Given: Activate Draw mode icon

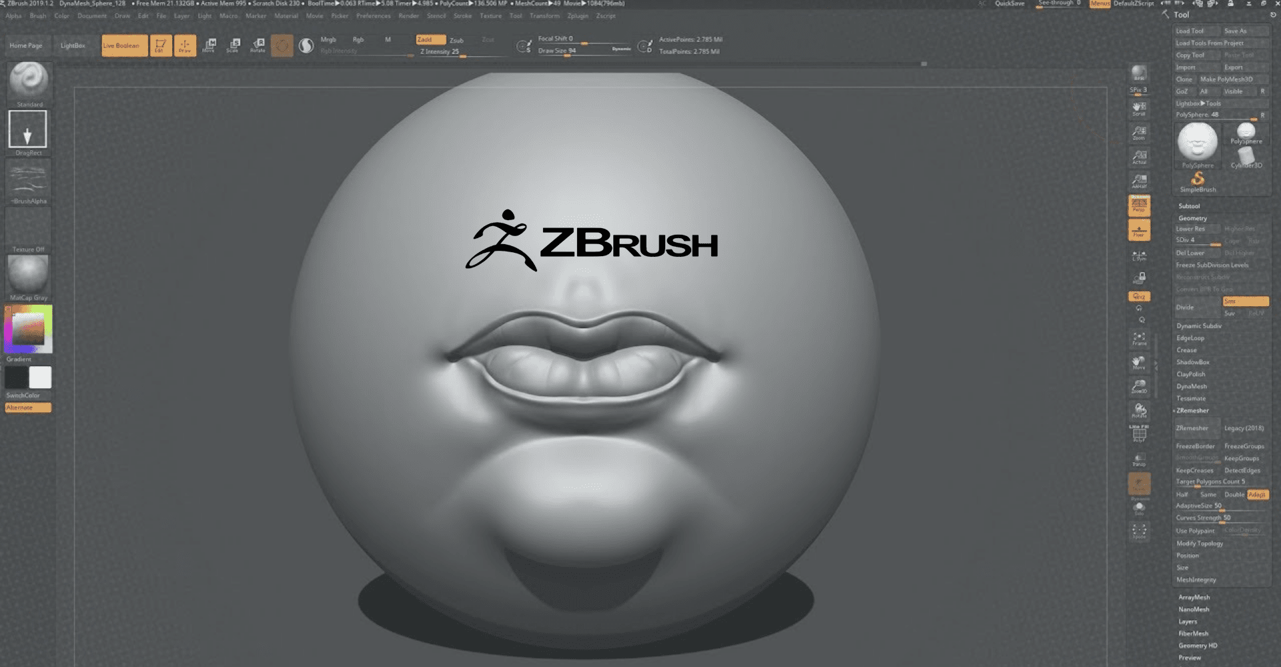Looking at the screenshot, I should [185, 45].
